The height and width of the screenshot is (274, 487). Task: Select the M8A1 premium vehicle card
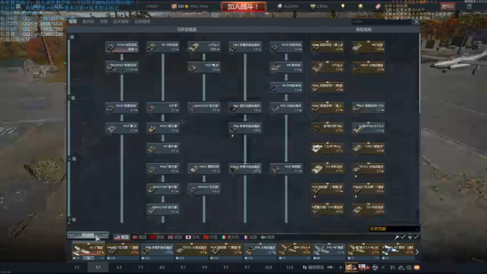tap(368, 67)
